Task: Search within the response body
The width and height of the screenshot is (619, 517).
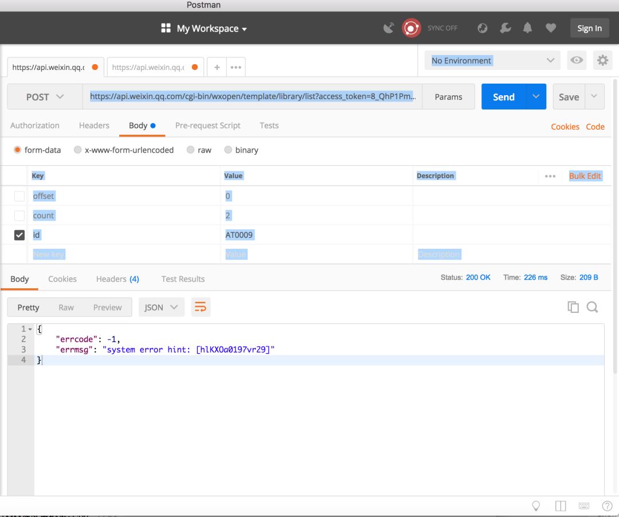Action: coord(592,307)
